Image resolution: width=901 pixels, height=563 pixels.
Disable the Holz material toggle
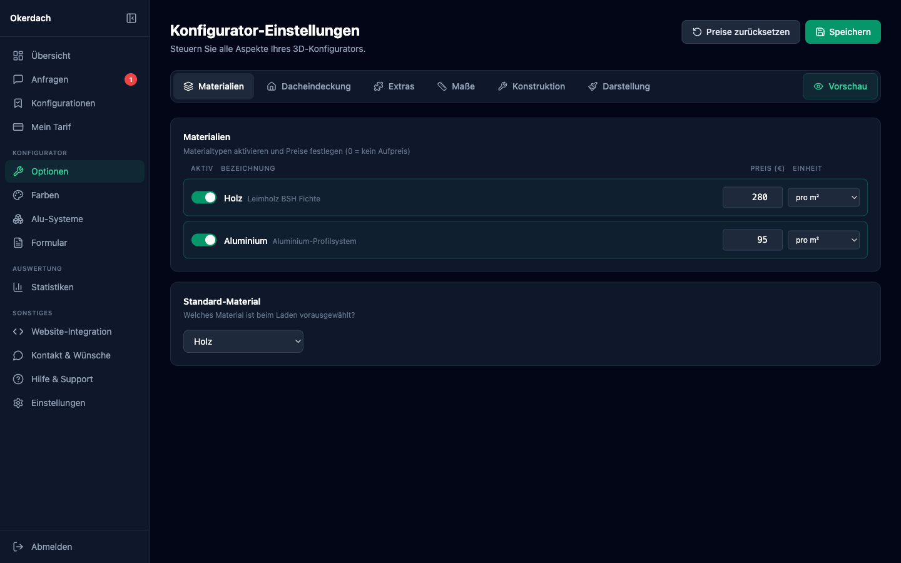[204, 197]
